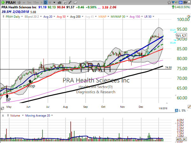Click the blue flag icon
Image resolution: width=191 pixels, height=143 pixels.
tap(173, 2)
